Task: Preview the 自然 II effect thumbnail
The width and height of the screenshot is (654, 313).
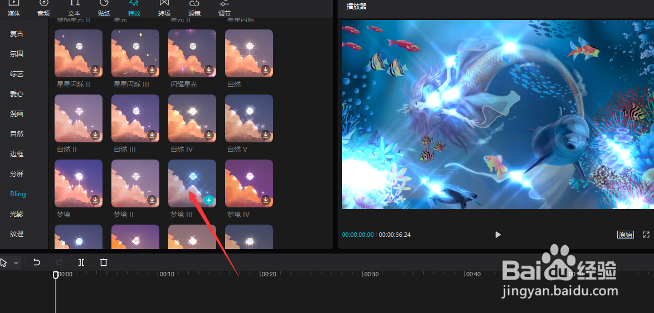Action: (x=79, y=118)
